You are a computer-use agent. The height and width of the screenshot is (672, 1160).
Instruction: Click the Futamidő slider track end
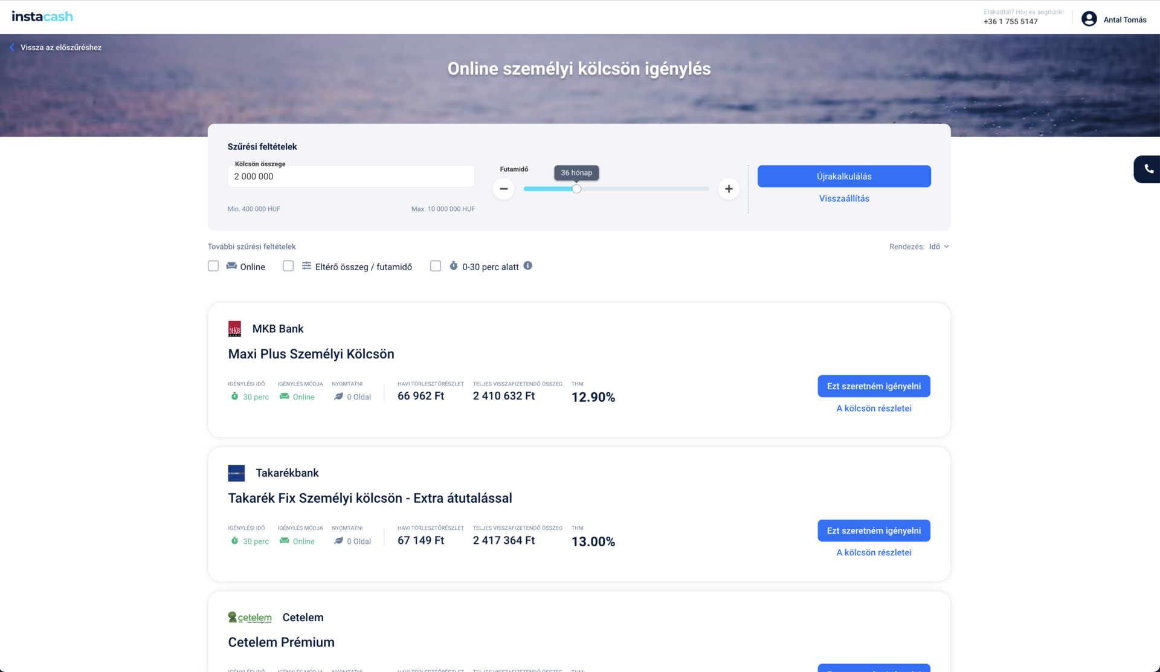click(707, 189)
